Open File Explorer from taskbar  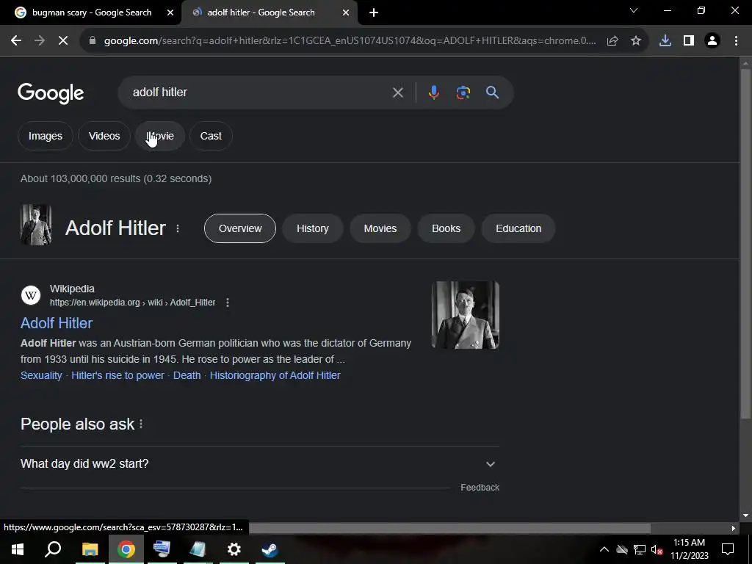[x=90, y=549]
